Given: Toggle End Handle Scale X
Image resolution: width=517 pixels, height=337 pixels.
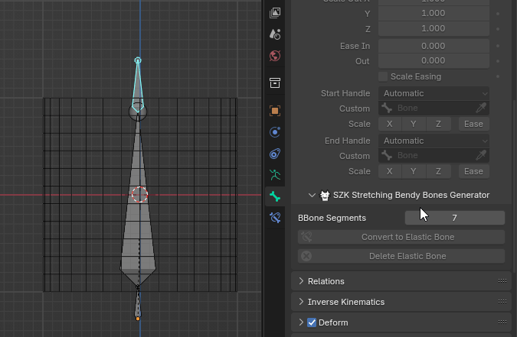Looking at the screenshot, I should [390, 171].
